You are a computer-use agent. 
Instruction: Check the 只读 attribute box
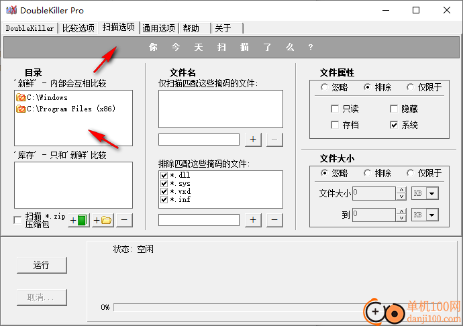pyautogui.click(x=335, y=109)
